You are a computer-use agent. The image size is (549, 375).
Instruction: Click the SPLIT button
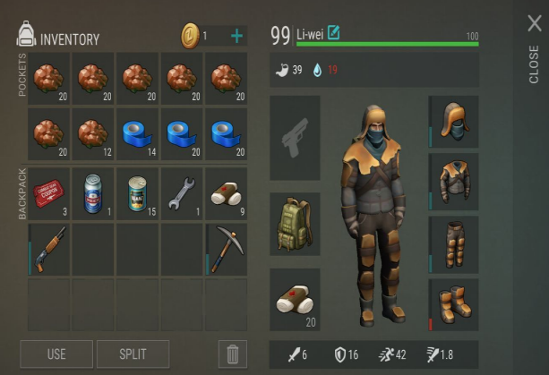133,354
